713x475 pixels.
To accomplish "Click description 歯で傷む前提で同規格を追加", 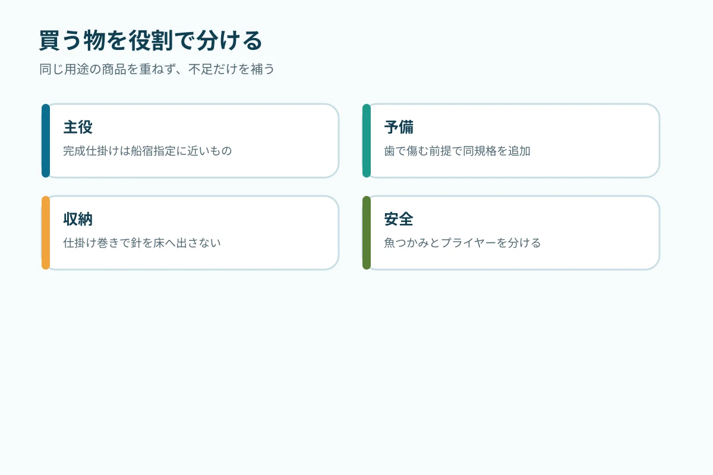I will 457,151.
